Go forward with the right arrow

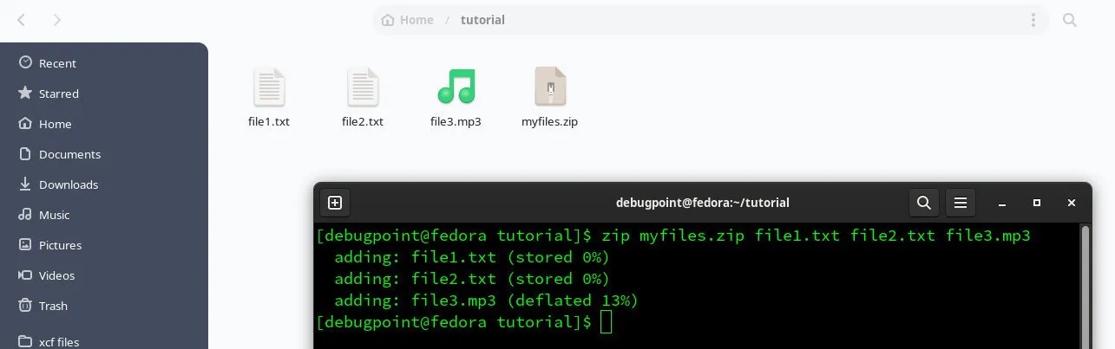[57, 20]
